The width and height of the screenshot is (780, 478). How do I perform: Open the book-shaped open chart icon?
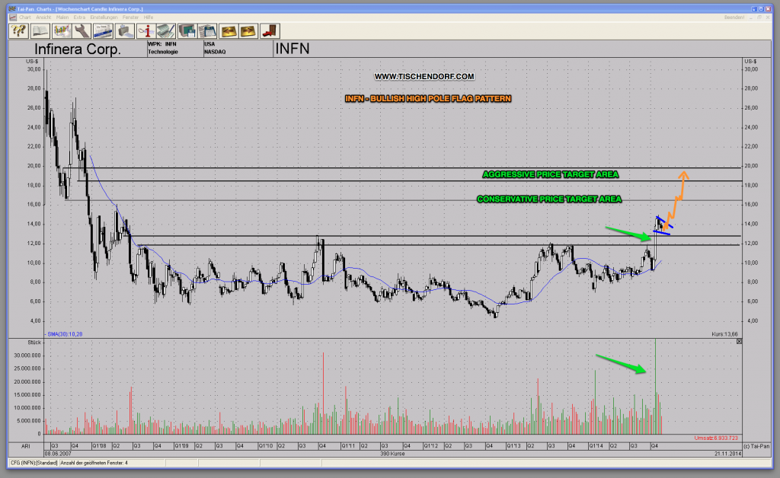tap(41, 30)
